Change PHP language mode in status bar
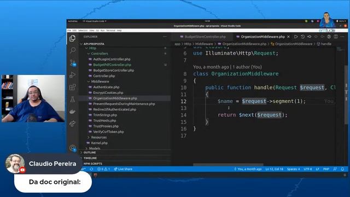The height and width of the screenshot is (197, 350). (x=326, y=169)
